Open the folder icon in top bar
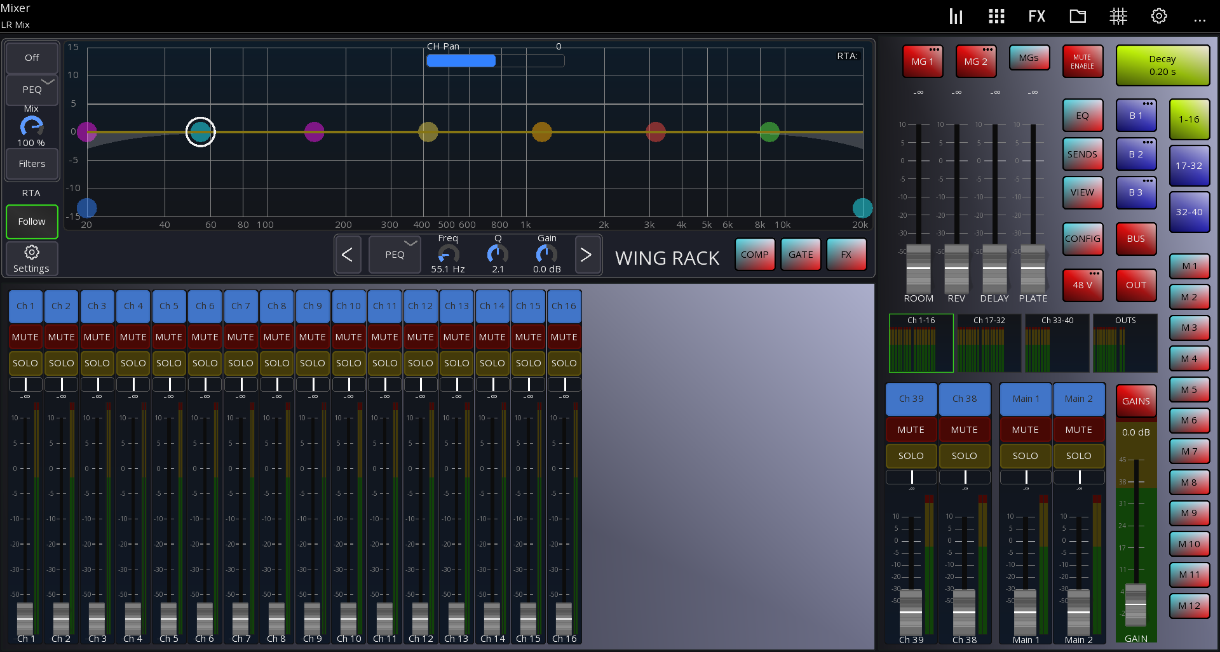1220x652 pixels. point(1078,16)
